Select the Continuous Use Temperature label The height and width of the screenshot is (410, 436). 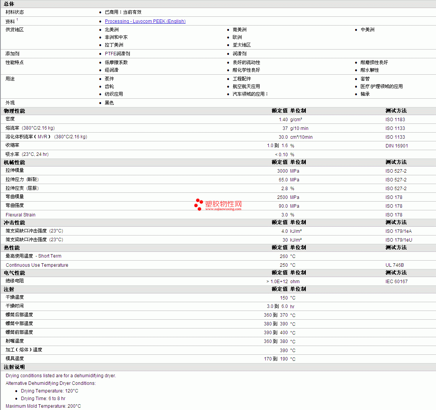coord(37,265)
